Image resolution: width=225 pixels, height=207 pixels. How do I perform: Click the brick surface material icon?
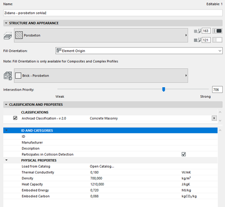[8, 76]
